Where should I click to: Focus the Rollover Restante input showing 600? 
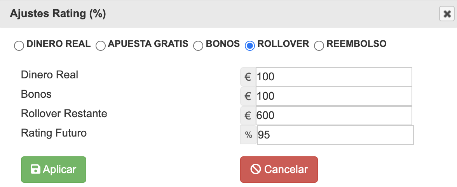click(333, 115)
